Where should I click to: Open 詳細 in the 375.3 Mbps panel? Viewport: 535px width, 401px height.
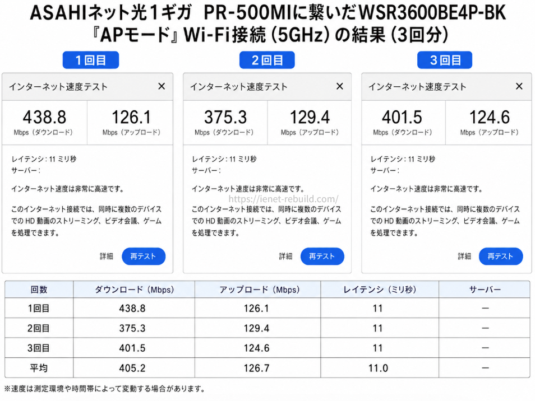coord(285,256)
